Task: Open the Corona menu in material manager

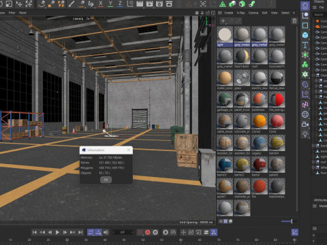Action: [253, 13]
